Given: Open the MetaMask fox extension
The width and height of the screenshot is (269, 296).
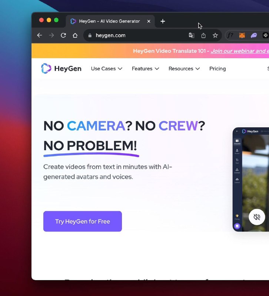Looking at the screenshot, I should coord(242,35).
